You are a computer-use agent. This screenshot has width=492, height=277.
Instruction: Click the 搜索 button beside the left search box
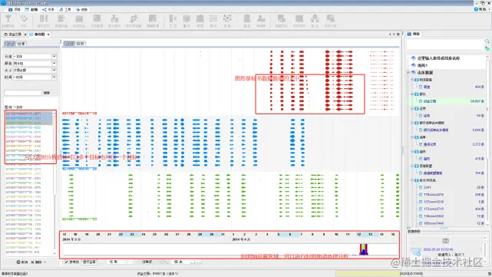(x=47, y=93)
